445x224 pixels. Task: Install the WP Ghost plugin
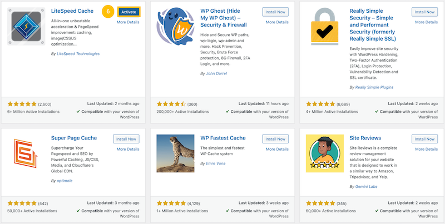click(276, 11)
